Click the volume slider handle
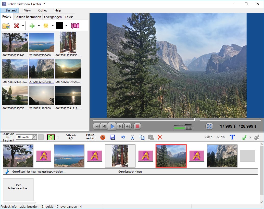 [188, 128]
